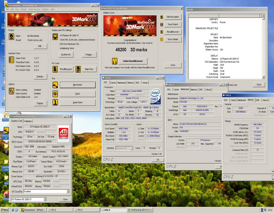Click the Online ResultBrowser button
This screenshot has width=274, height=213.
[x=133, y=61]
